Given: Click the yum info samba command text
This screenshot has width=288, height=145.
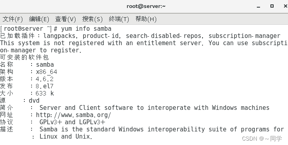Looking at the screenshot, I should [86, 29].
